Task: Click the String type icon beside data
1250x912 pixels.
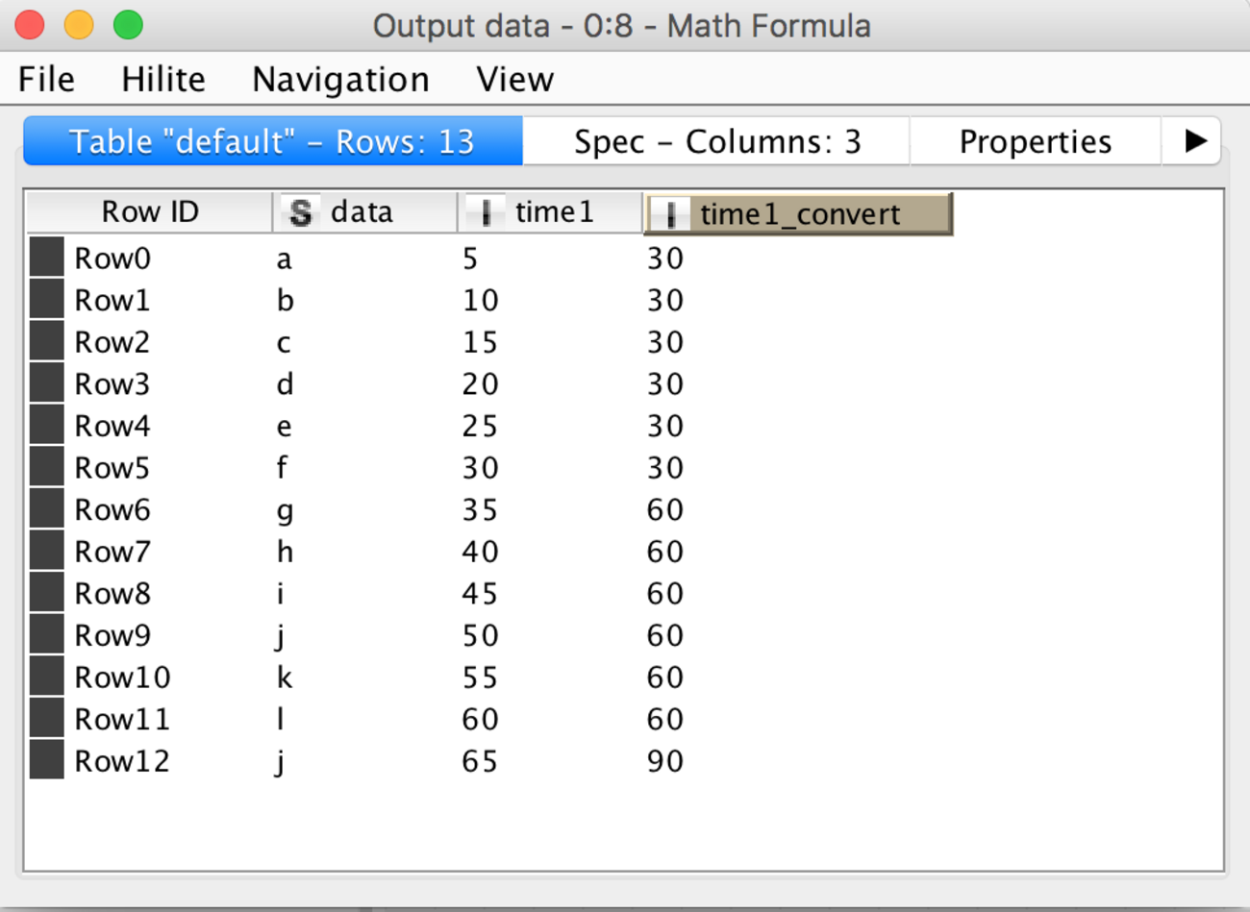Action: pyautogui.click(x=301, y=212)
